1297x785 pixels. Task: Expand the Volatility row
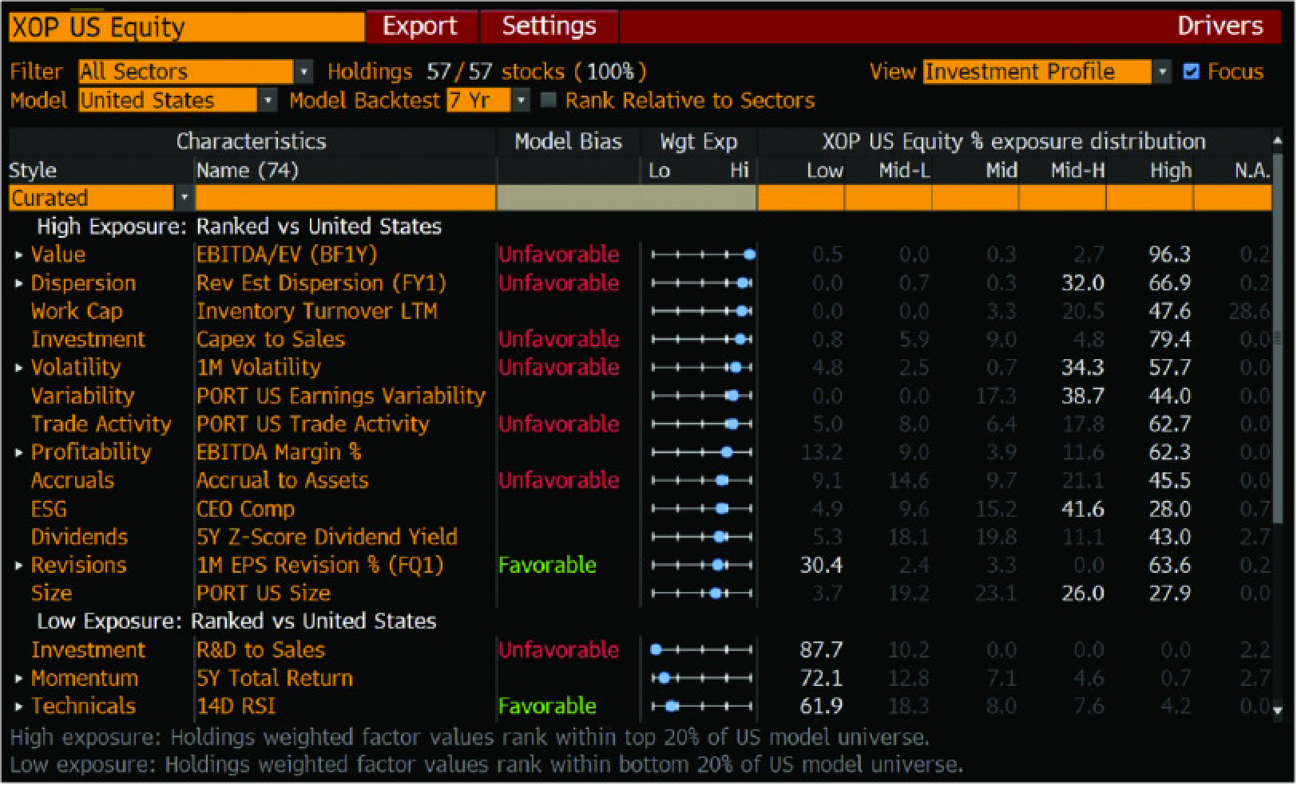click(18, 368)
